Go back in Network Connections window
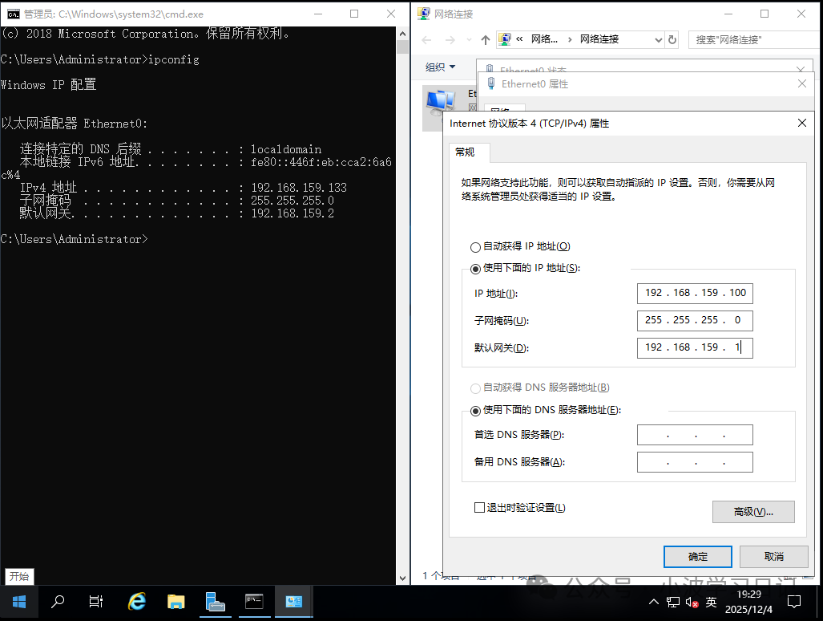 pos(426,40)
